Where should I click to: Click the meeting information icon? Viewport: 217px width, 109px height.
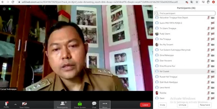[x=4, y=9]
